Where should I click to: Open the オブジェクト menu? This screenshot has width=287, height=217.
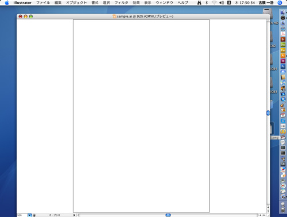coord(76,3)
